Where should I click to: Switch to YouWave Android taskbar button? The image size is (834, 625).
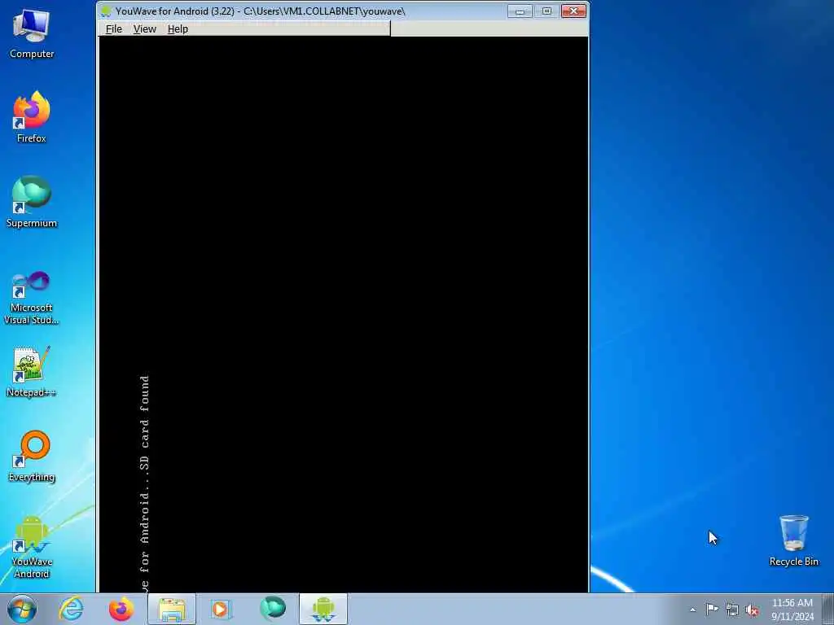point(323,609)
